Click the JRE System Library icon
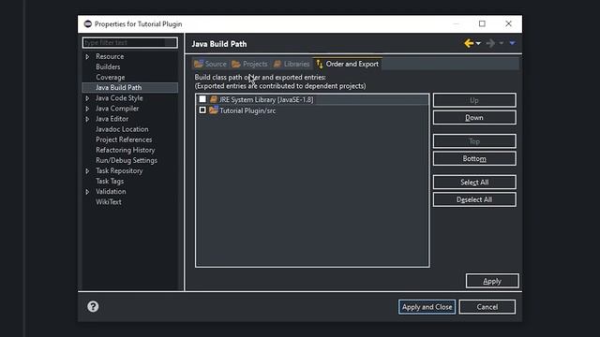 tap(214, 99)
